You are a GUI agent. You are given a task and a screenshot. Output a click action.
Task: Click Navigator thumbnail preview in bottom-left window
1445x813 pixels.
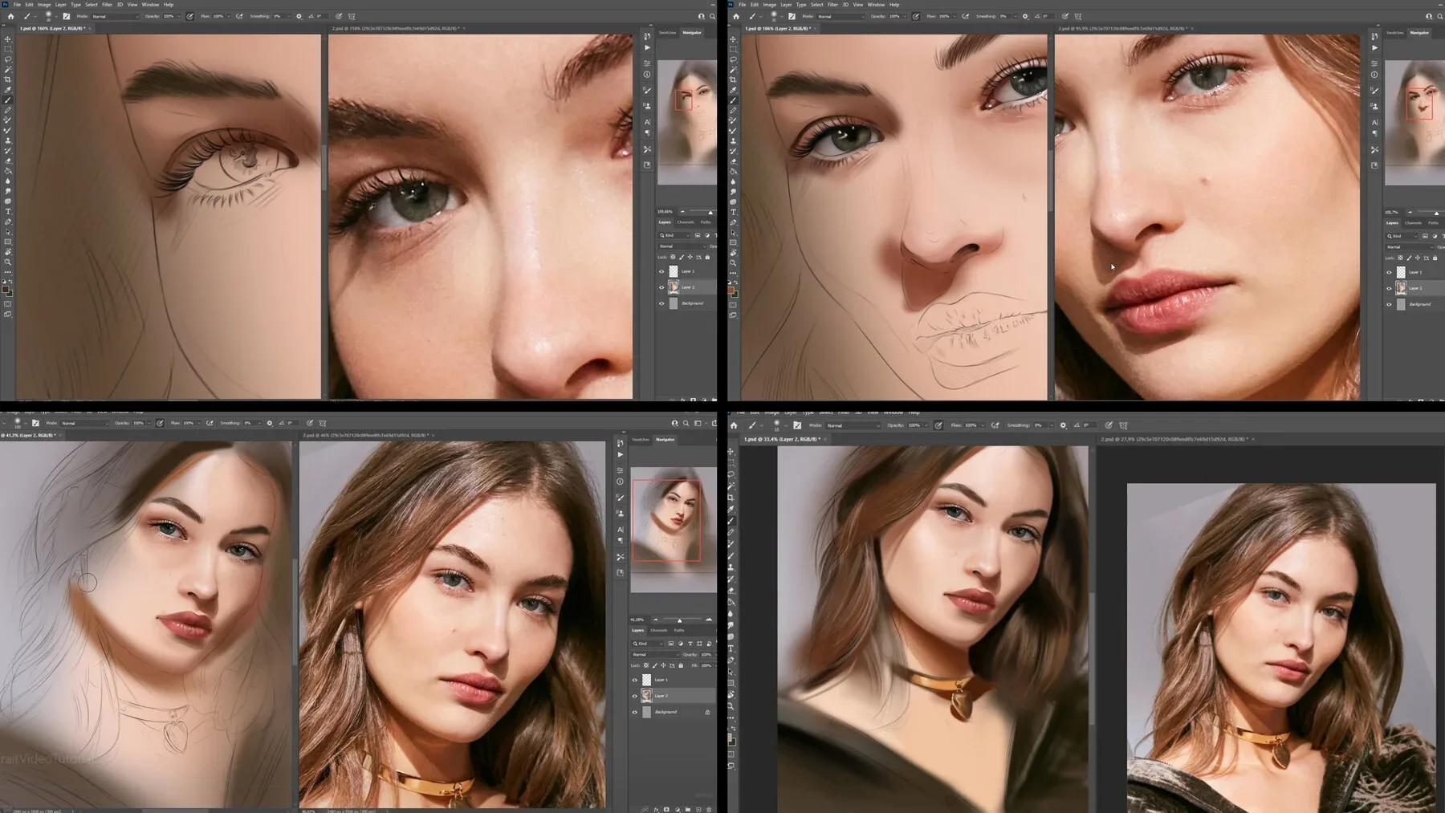pos(674,530)
